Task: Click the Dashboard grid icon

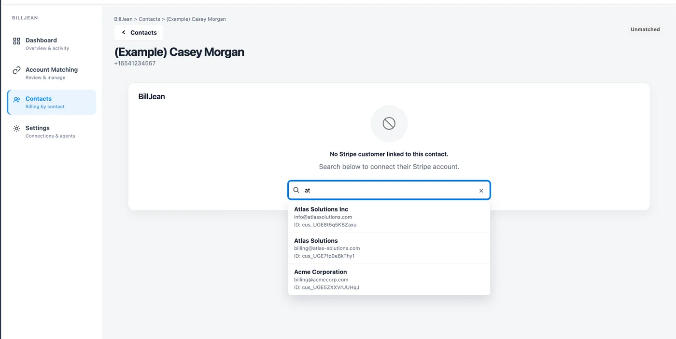Action: 16,41
